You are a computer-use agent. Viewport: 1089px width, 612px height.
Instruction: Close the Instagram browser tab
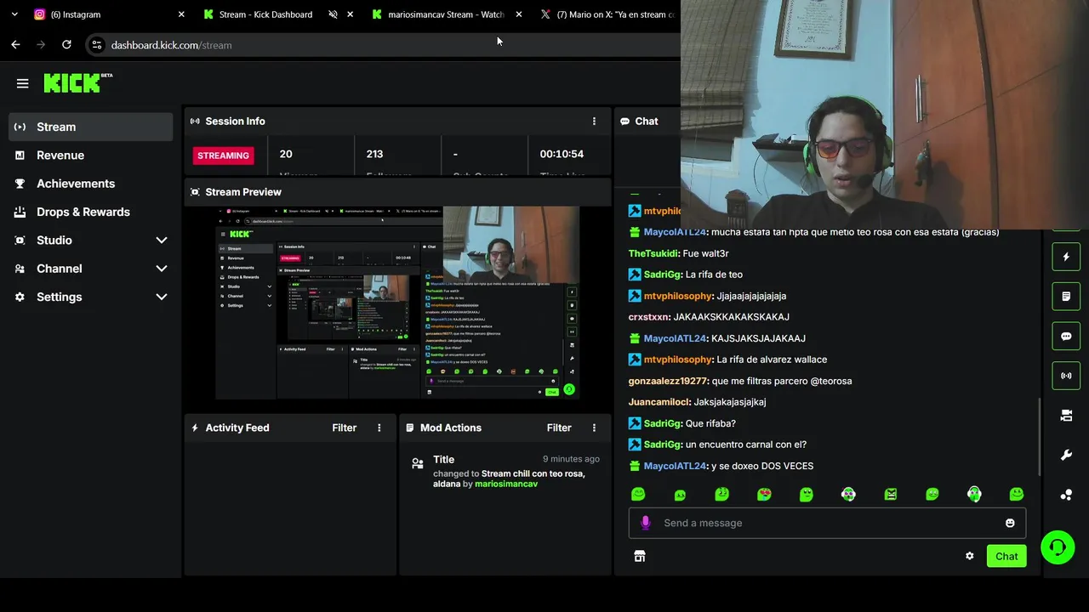pyautogui.click(x=181, y=14)
